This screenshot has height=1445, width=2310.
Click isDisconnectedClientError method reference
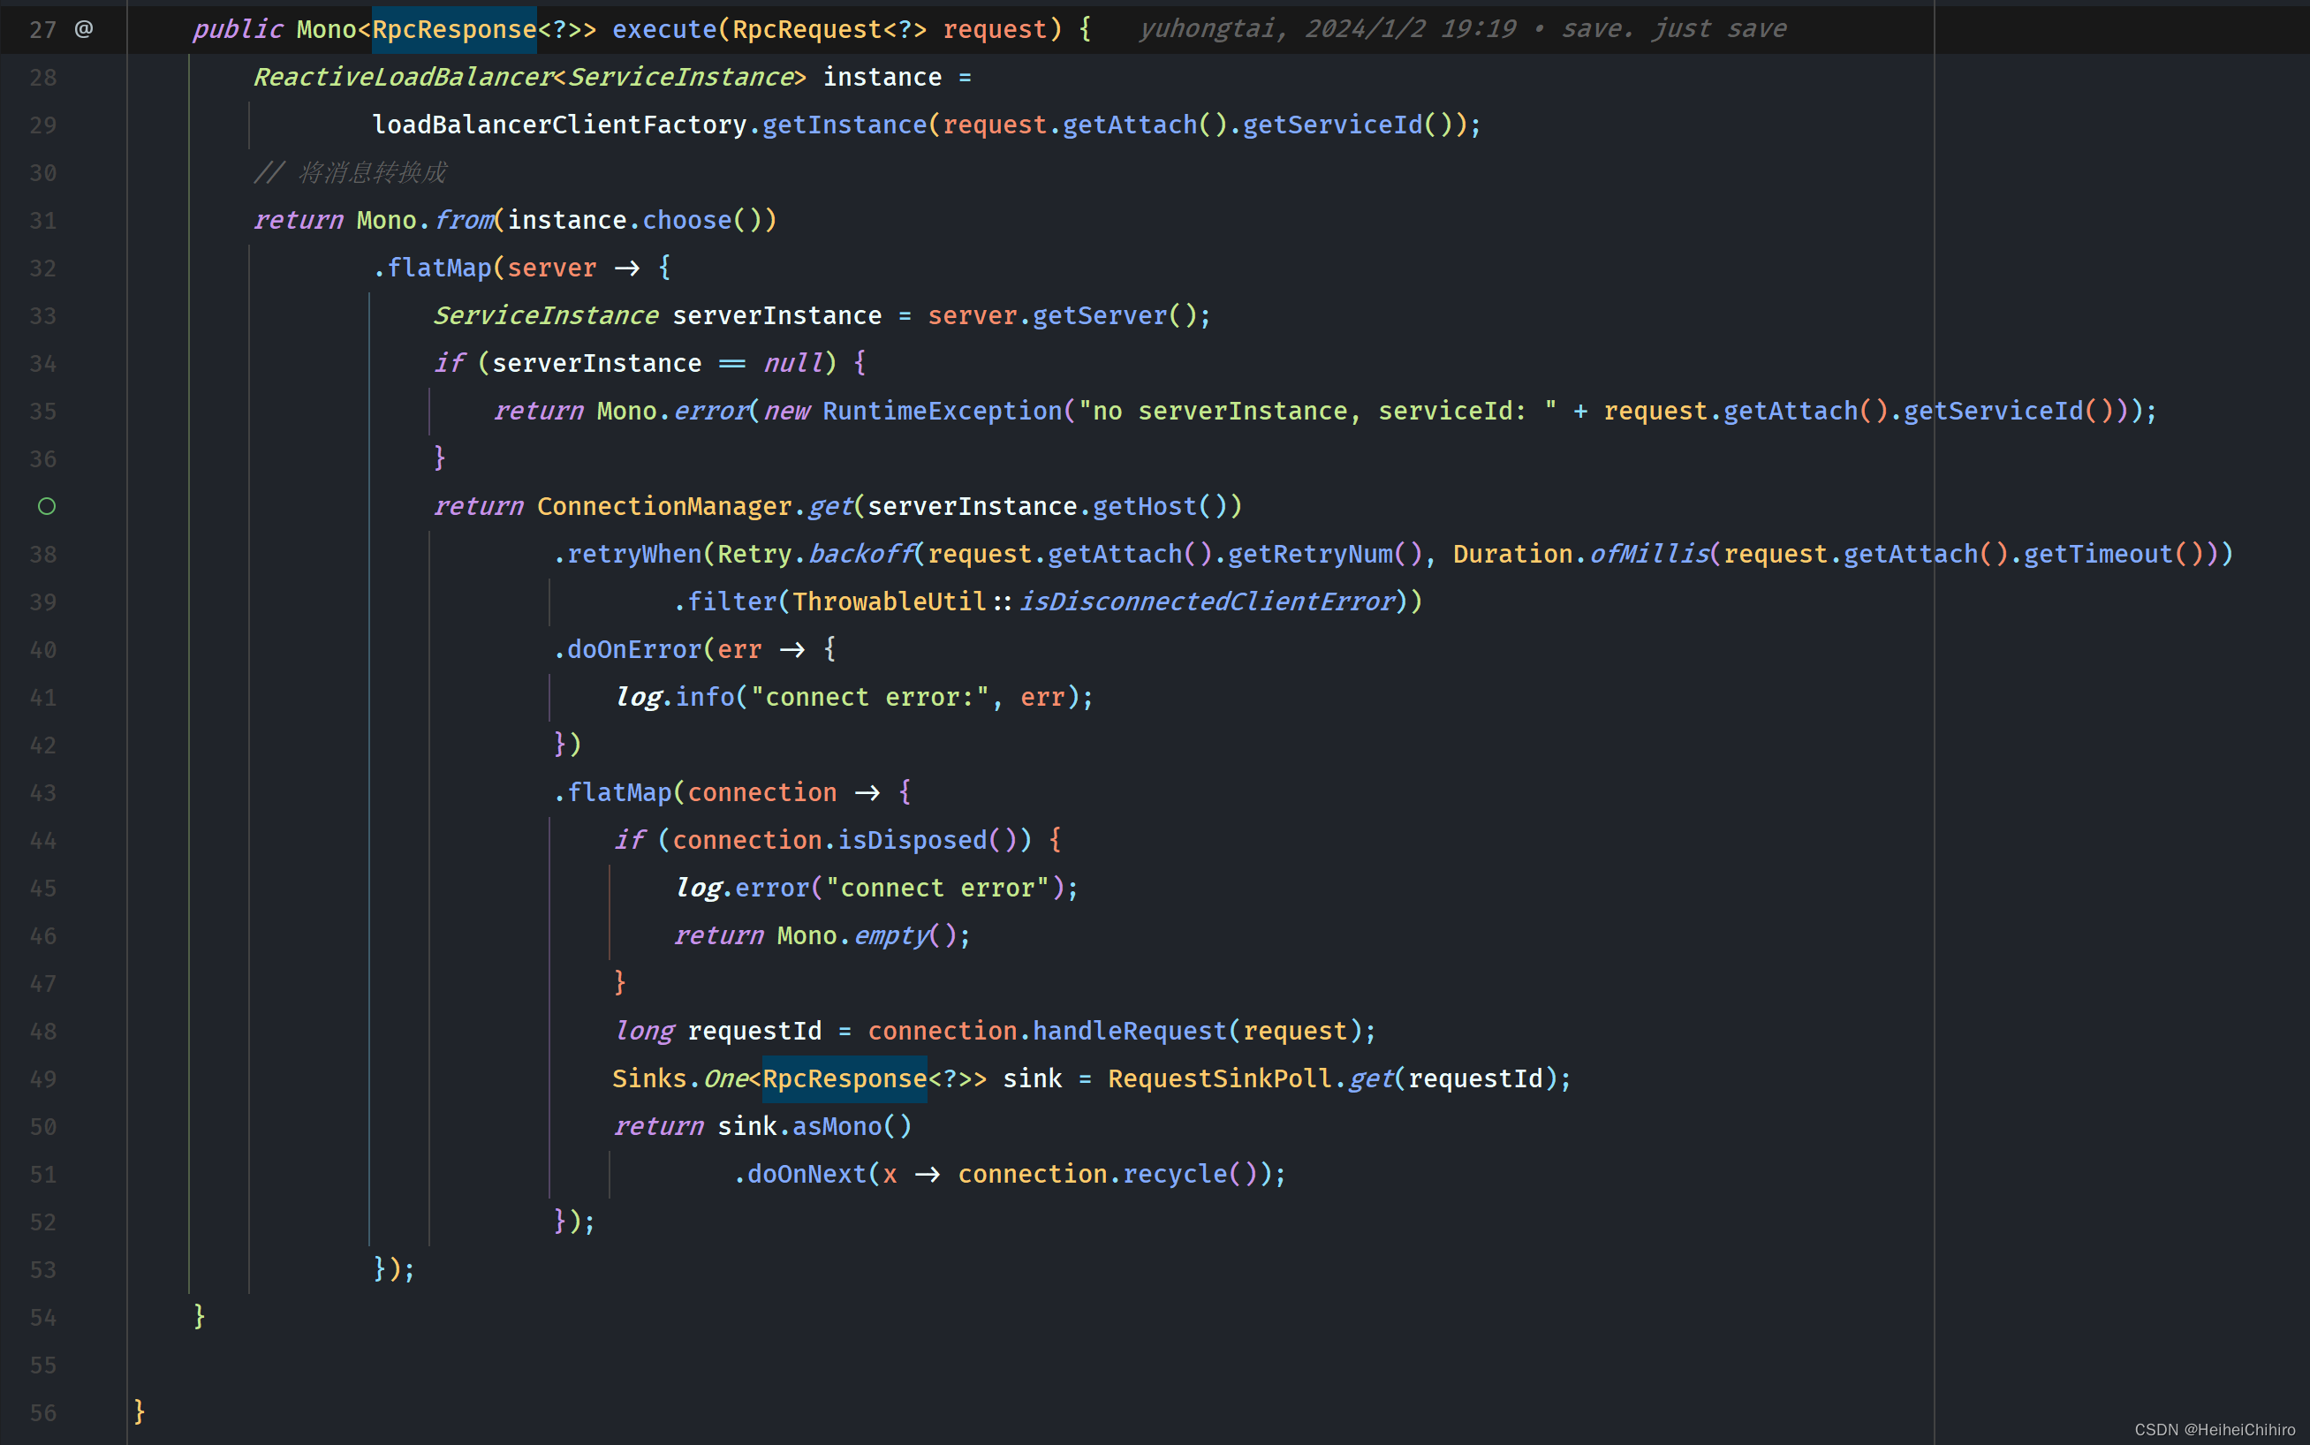tap(1207, 602)
